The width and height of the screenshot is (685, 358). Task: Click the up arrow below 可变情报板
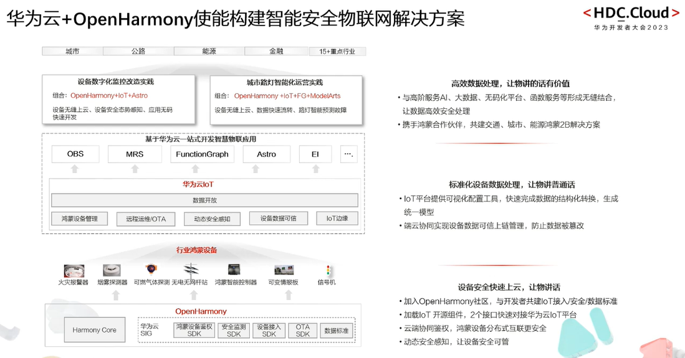pyautogui.click(x=289, y=295)
